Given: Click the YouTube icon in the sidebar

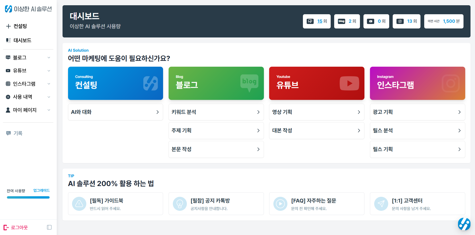Looking at the screenshot, I should click(x=8, y=71).
